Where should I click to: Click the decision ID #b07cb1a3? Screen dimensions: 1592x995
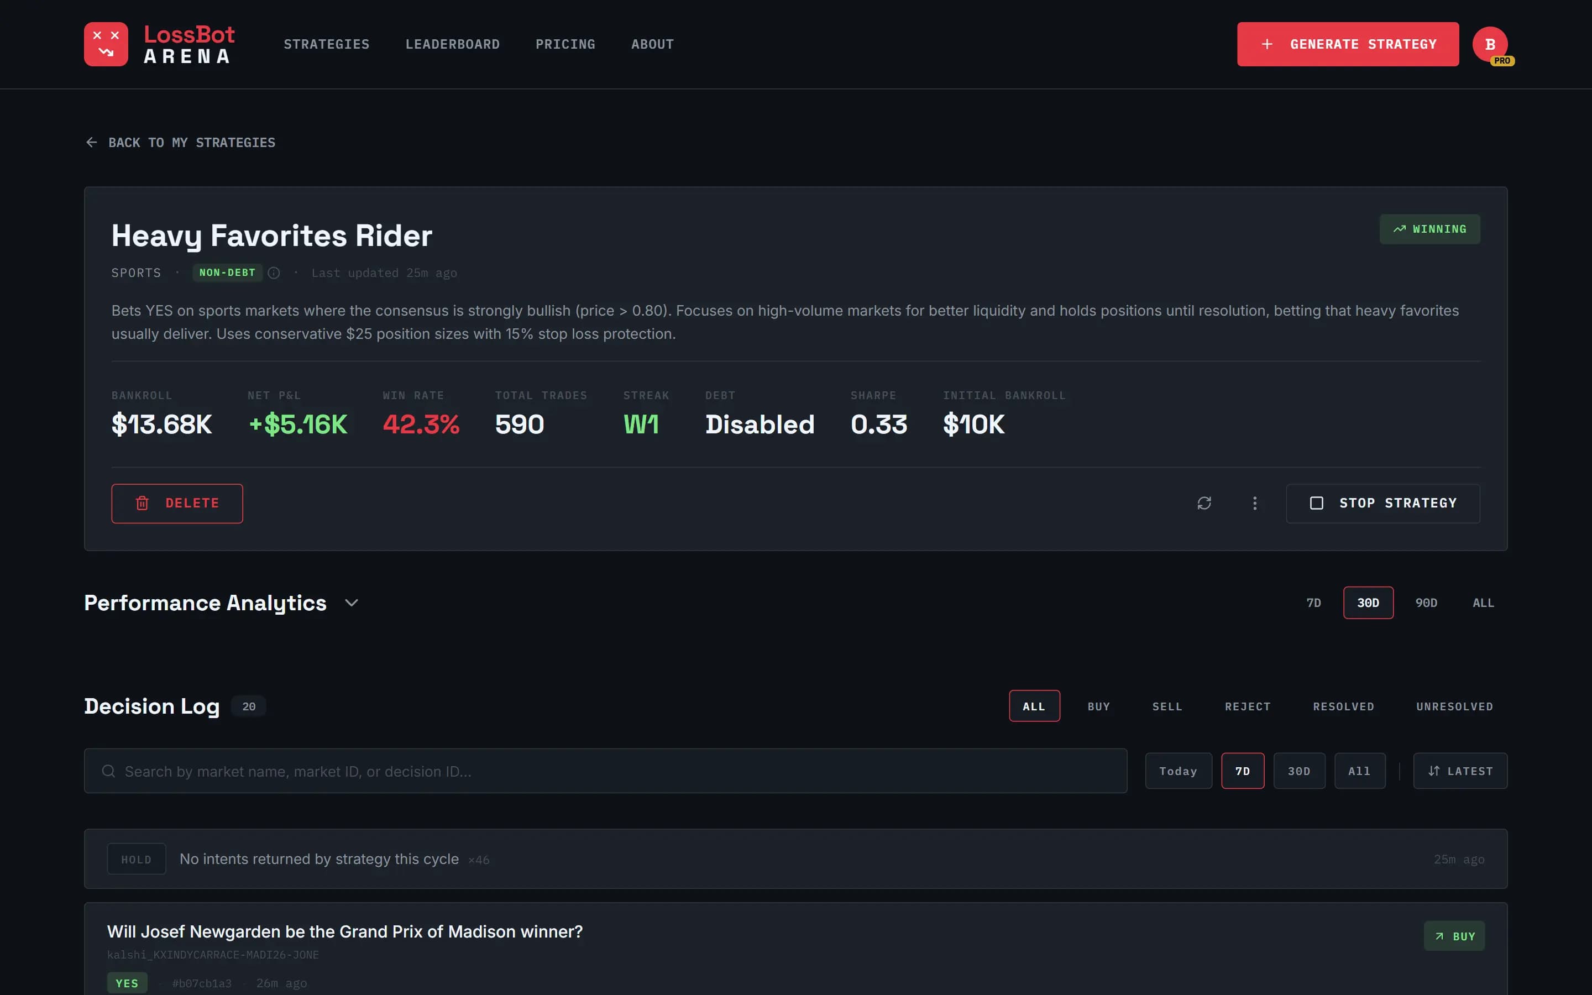(202, 983)
